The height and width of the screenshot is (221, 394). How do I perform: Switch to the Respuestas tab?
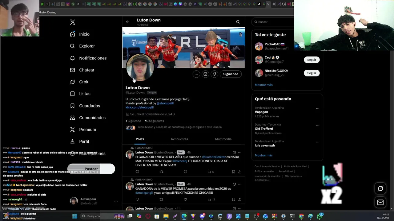(179, 139)
